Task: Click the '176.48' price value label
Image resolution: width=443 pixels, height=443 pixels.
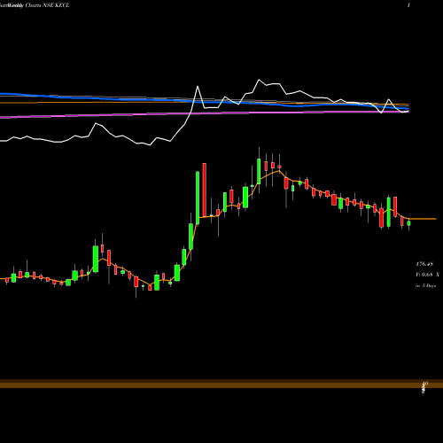Action: pyautogui.click(x=424, y=264)
